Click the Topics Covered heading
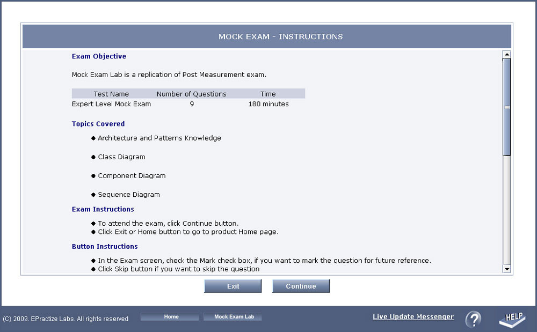537x332 pixels. pos(98,124)
